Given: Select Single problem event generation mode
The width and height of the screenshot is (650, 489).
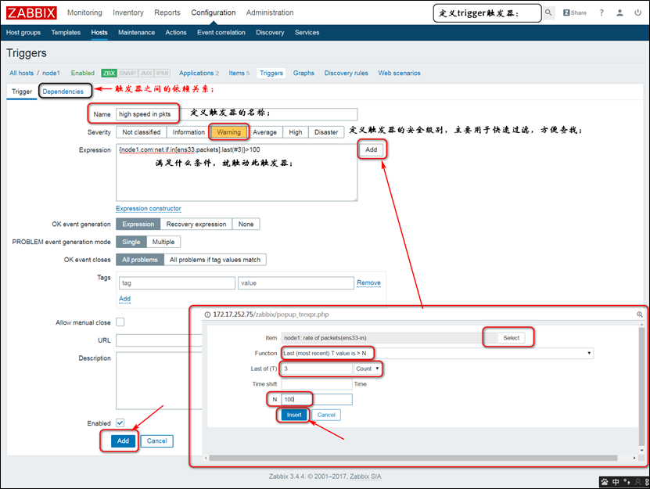Looking at the screenshot, I should tap(131, 242).
